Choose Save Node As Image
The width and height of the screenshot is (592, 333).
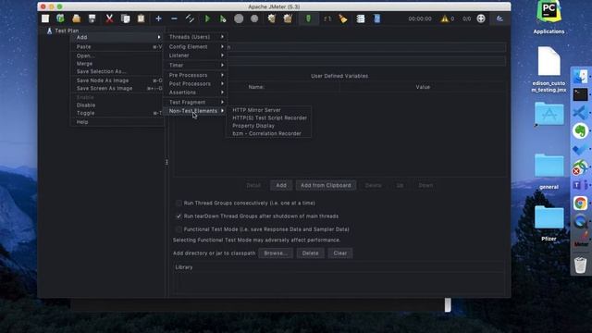[117, 80]
